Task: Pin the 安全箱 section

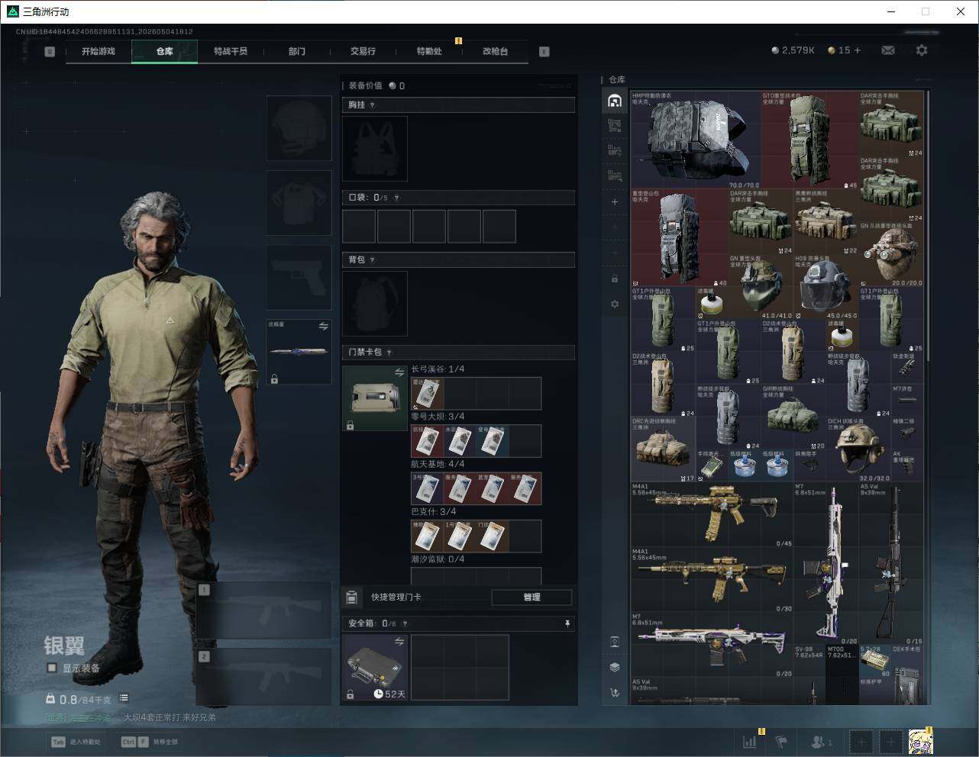Action: (567, 623)
